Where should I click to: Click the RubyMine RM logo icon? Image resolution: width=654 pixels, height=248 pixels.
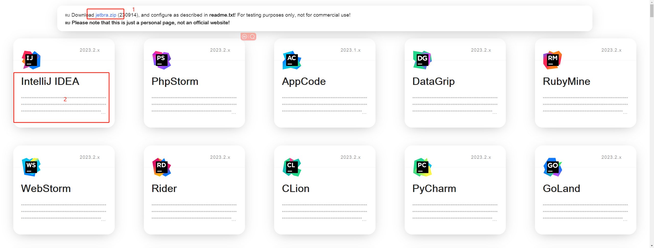552,60
